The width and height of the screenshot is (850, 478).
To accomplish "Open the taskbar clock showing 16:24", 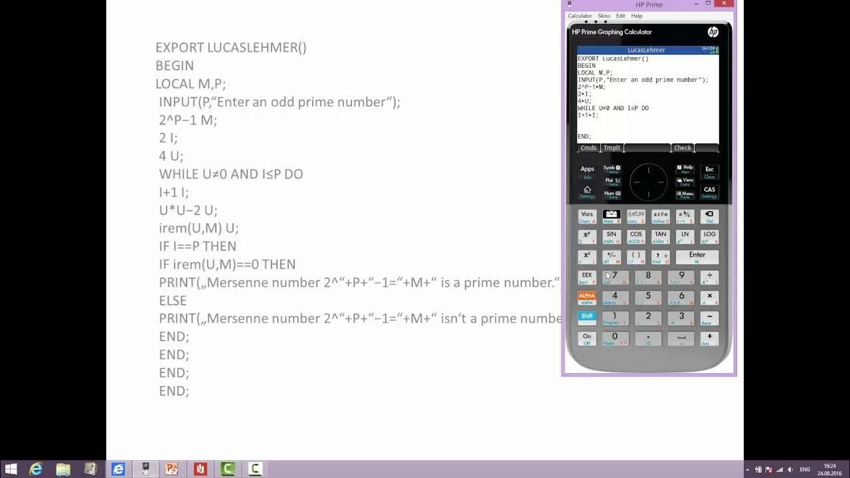I will pos(830,469).
